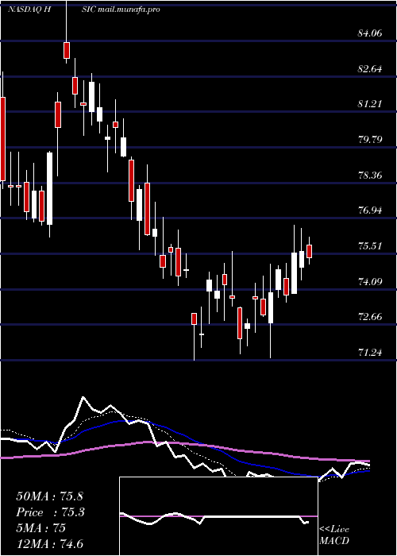
Task: Click the 78.36 price axis label
Action: coord(370,176)
